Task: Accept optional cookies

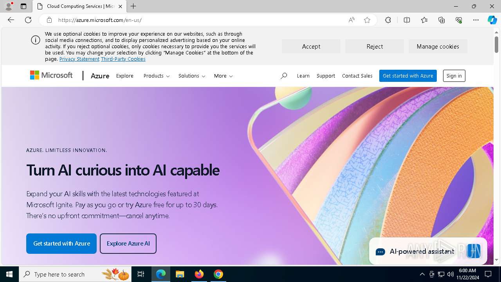Action: pyautogui.click(x=311, y=46)
